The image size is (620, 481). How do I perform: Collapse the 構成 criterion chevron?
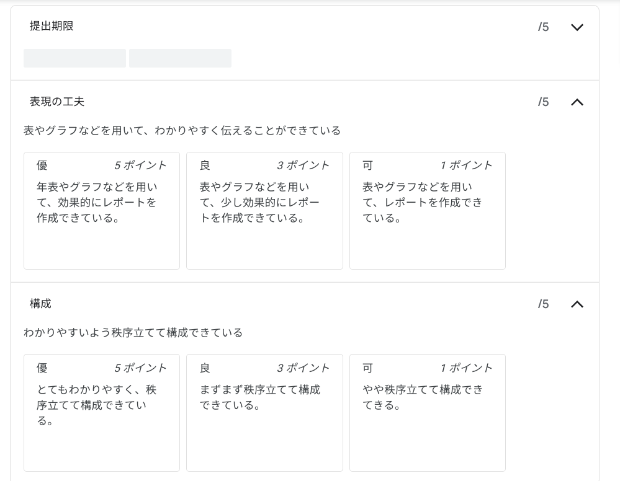(x=577, y=304)
